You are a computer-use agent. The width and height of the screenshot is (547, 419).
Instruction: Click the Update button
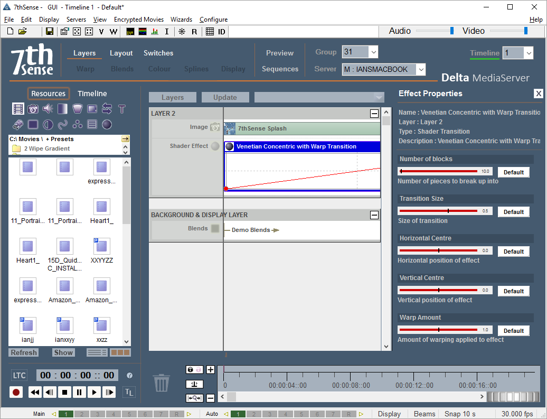225,97
